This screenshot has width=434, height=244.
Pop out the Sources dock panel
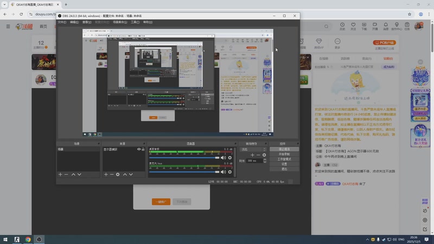(x=144, y=144)
